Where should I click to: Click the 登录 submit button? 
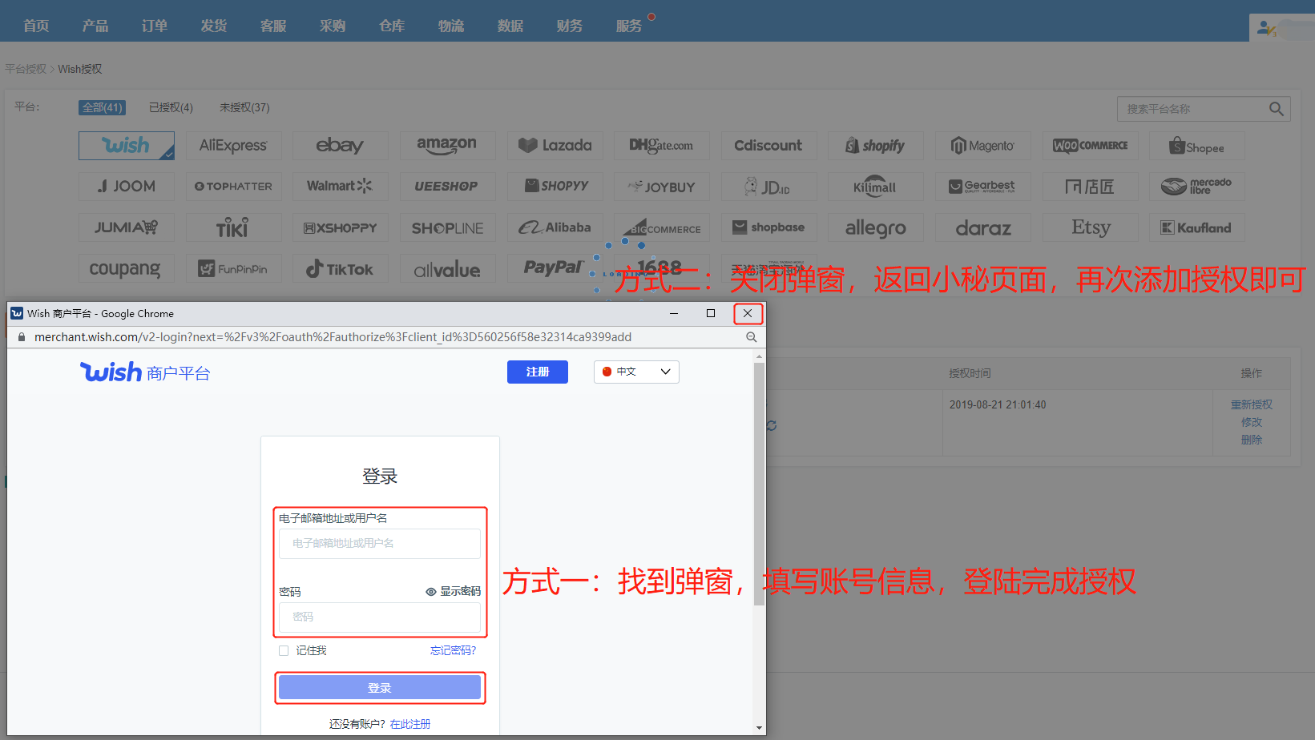[x=380, y=688]
